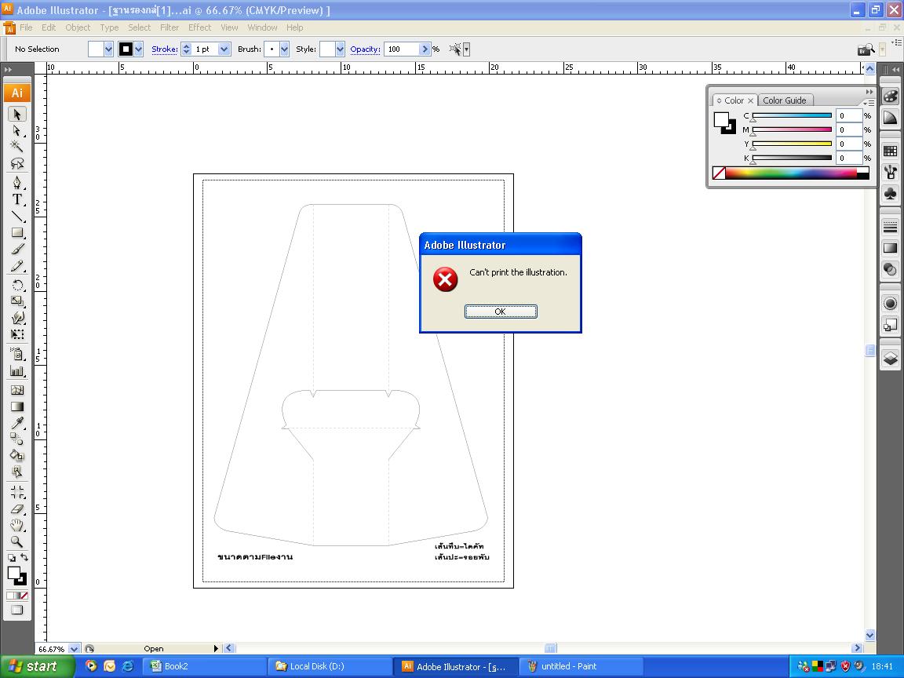Select the Magic Wand tool

(16, 147)
